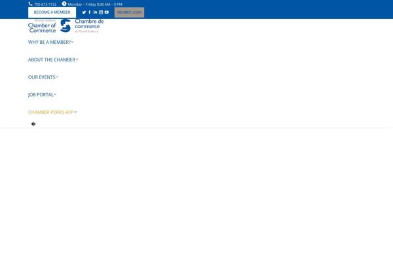Call the phone number 705-673-7133
393x262 pixels.
[x=45, y=5]
